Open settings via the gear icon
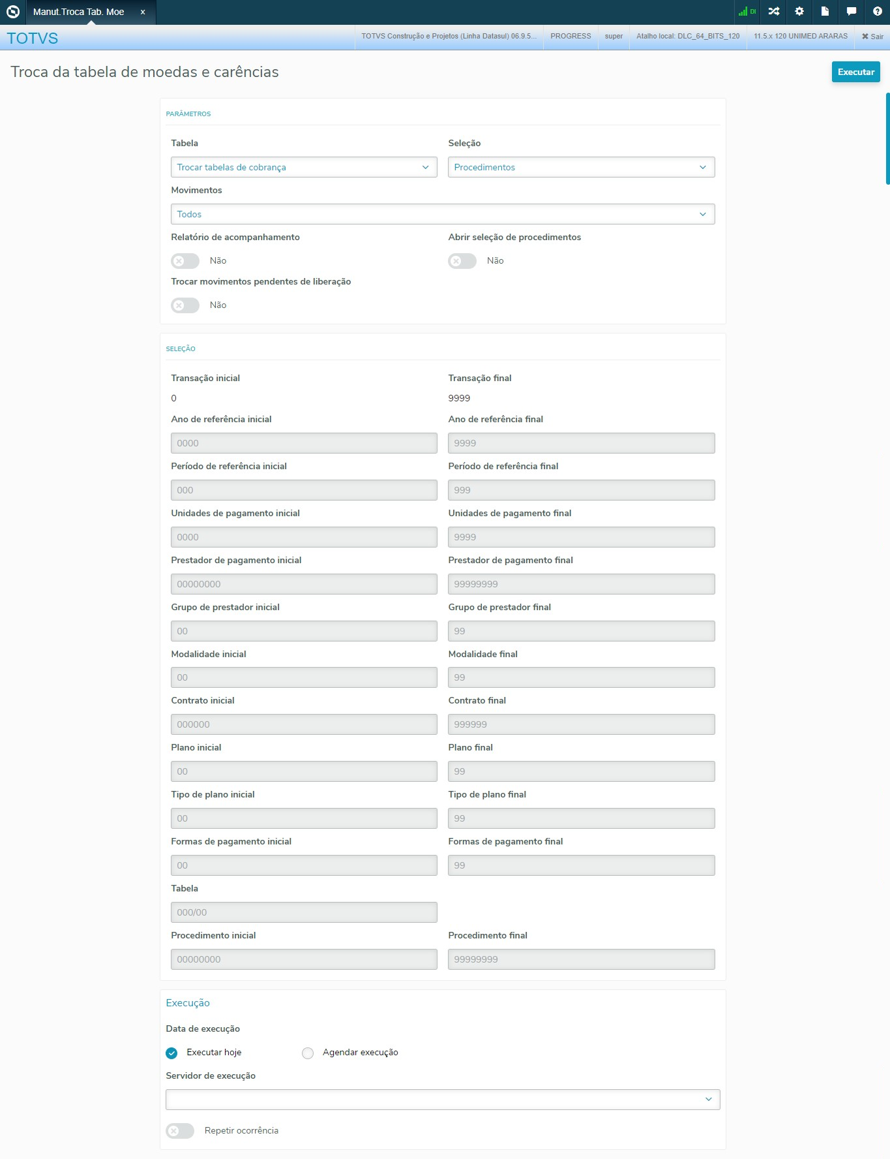Screen dimensions: 890x1159 pyautogui.click(x=799, y=12)
